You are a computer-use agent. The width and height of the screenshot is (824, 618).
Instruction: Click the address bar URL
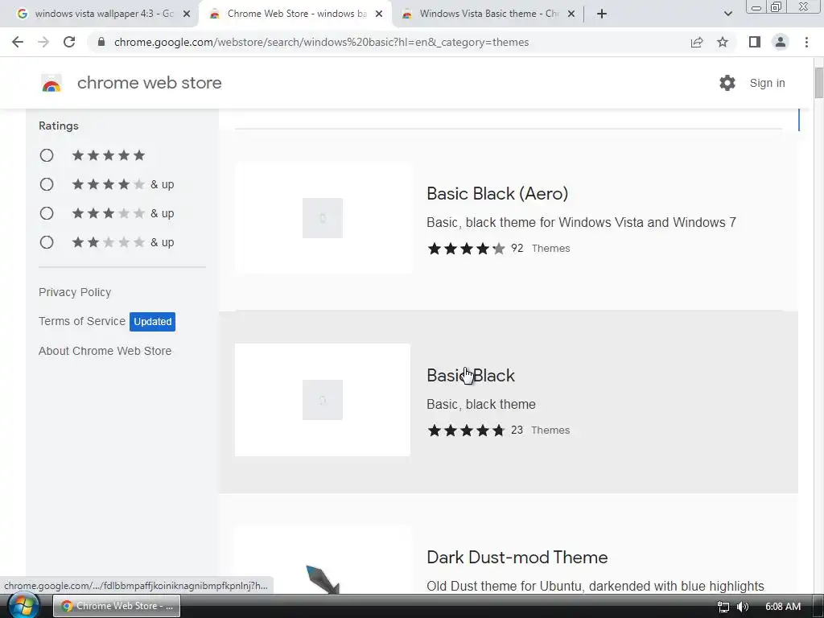point(321,42)
